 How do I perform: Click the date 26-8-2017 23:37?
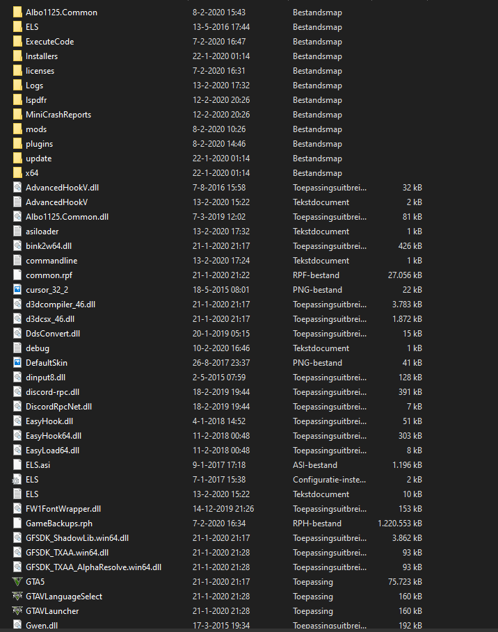[221, 363]
